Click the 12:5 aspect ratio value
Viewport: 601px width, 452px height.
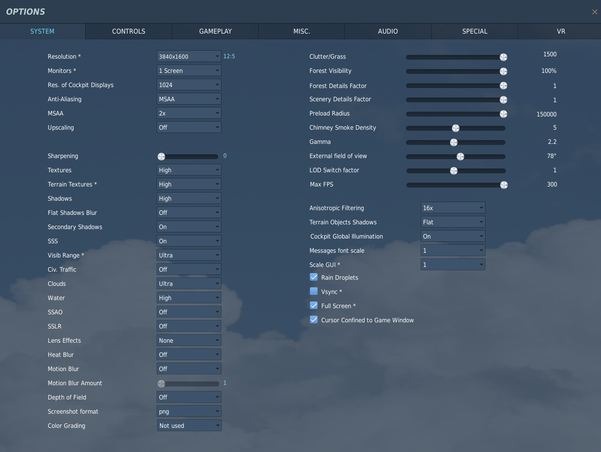pos(229,56)
